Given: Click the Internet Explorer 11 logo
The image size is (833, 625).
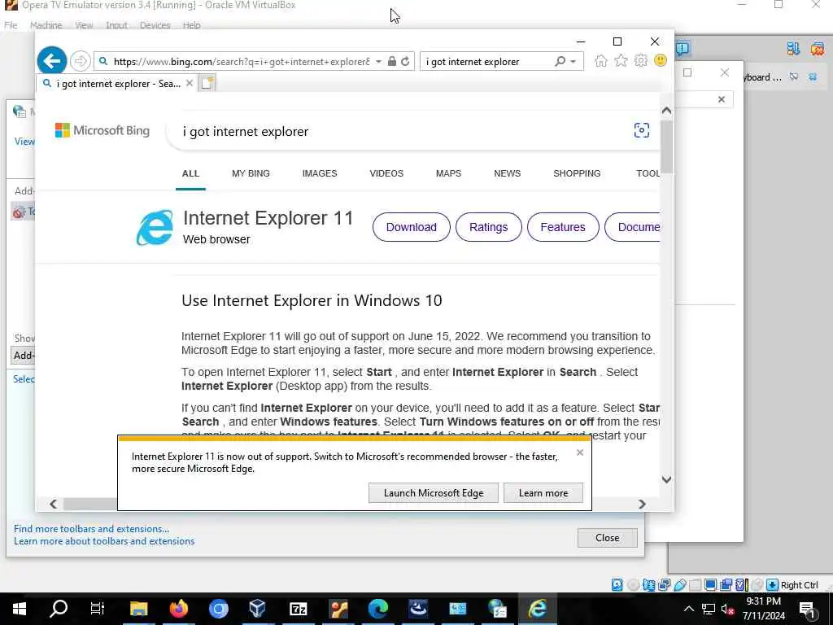Looking at the screenshot, I should coord(155,228).
